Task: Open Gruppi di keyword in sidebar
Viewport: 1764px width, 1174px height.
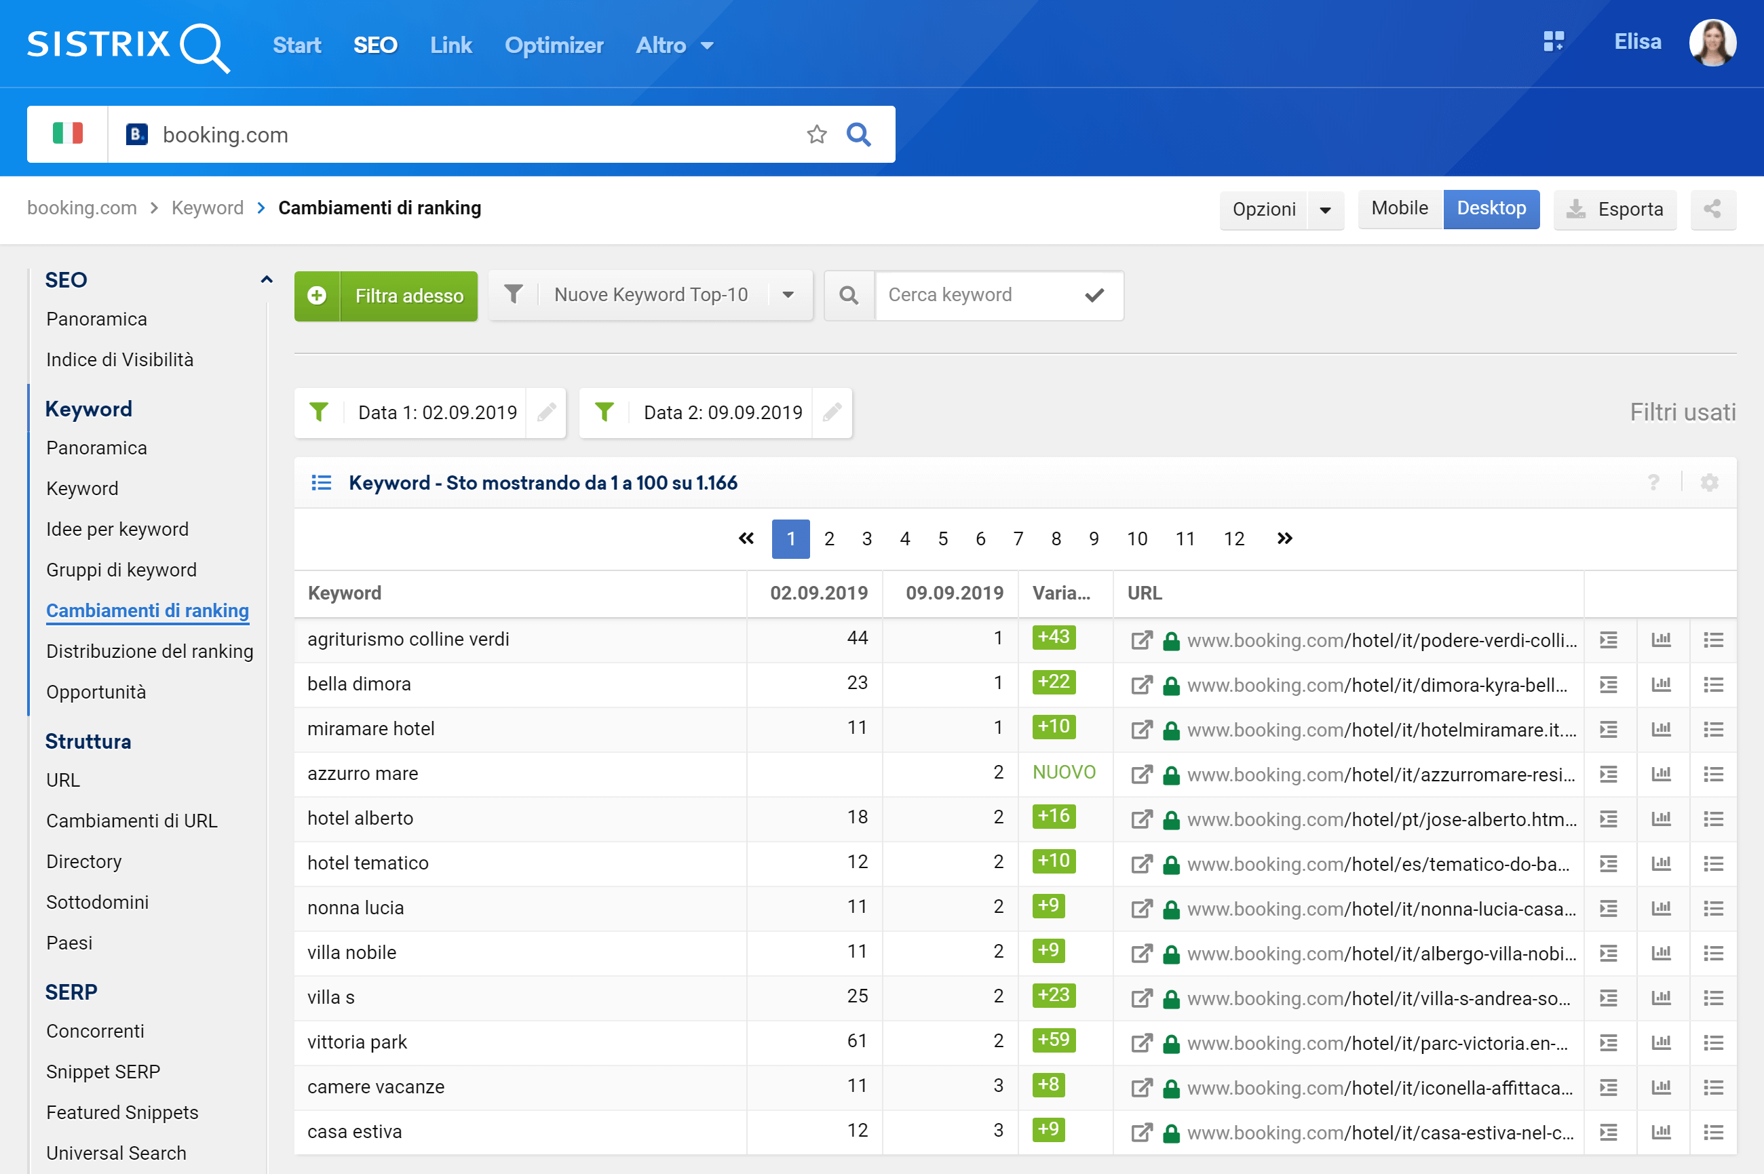Action: pyautogui.click(x=121, y=570)
